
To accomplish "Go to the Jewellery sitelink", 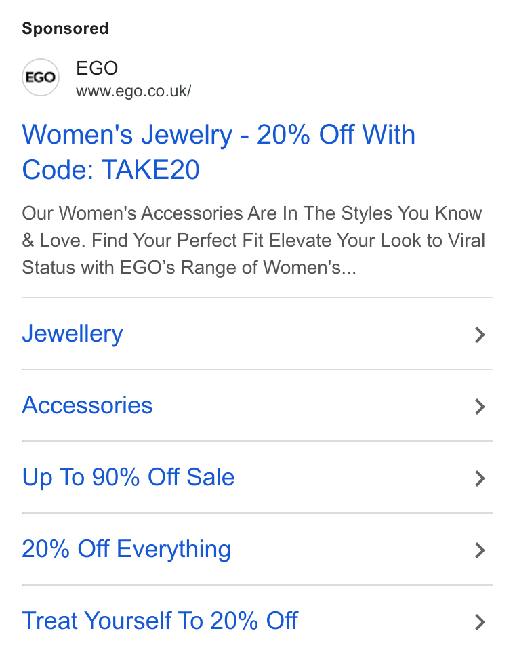I will pyautogui.click(x=73, y=334).
